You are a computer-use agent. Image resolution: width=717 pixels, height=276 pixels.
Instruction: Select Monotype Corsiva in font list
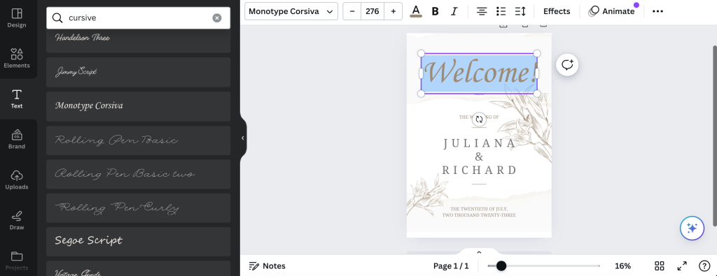click(x=138, y=106)
